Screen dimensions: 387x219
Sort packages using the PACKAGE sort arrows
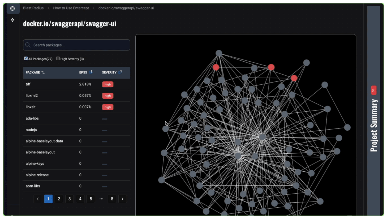tap(43, 72)
